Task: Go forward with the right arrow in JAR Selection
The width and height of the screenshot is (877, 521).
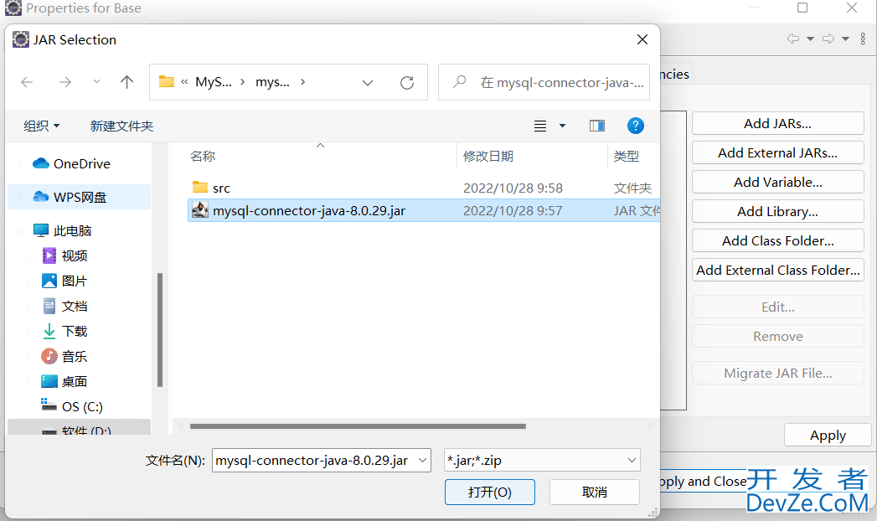Action: click(x=65, y=82)
